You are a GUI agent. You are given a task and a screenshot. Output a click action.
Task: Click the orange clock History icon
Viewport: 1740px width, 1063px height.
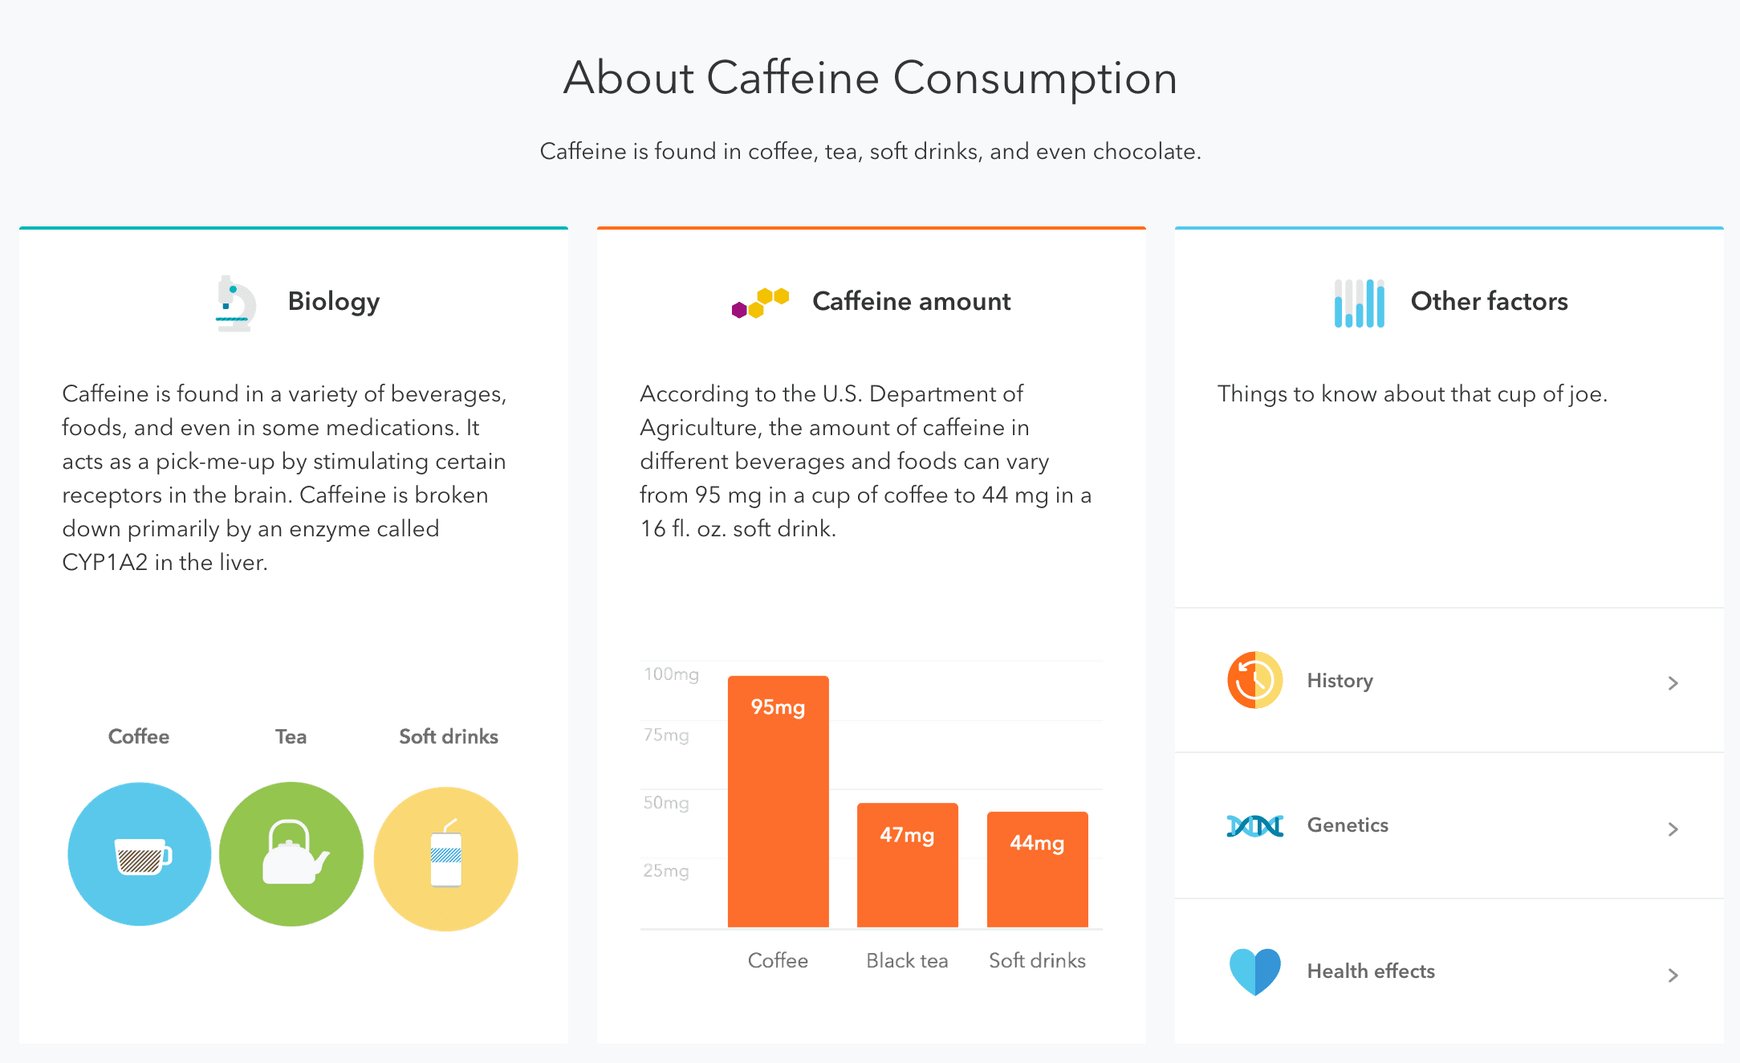1255,680
